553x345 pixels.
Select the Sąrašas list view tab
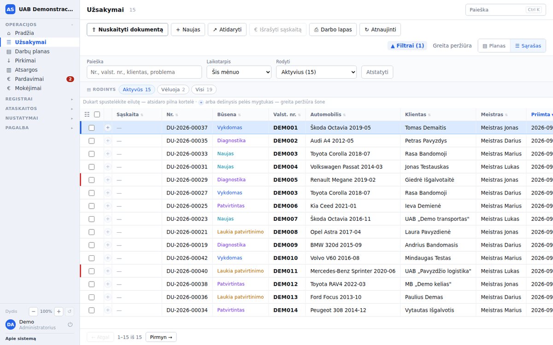528,46
